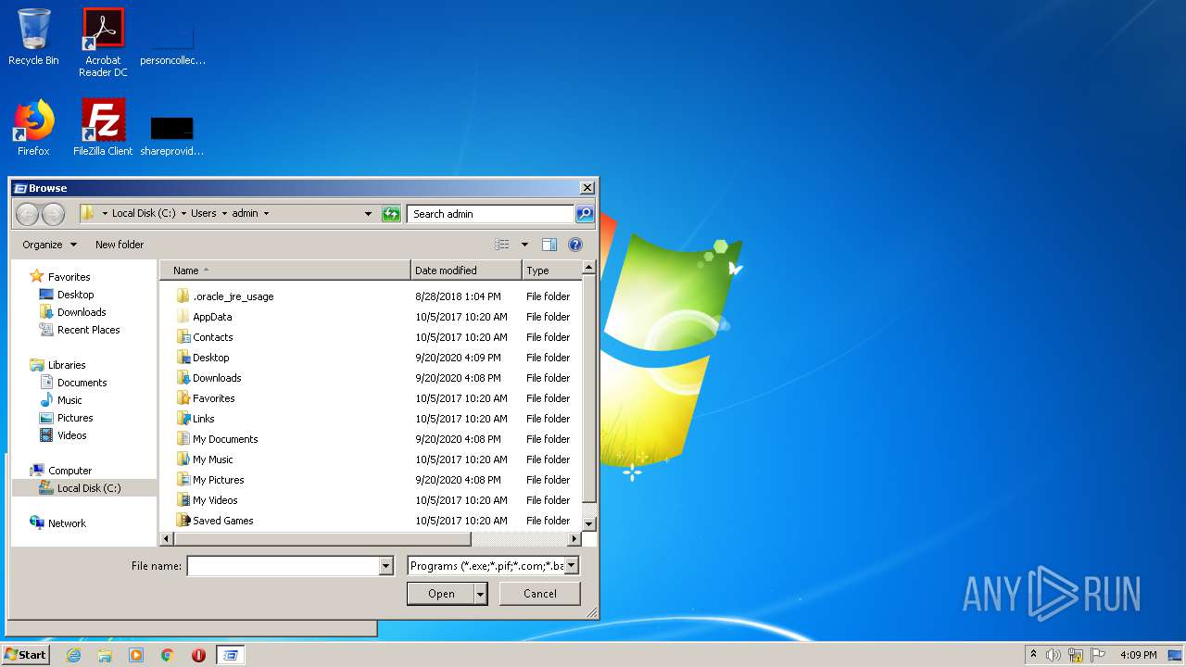Click the horizontal scrollbar in file list
The height and width of the screenshot is (667, 1186).
[x=322, y=539]
